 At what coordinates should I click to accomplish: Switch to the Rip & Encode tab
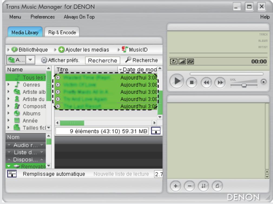[62, 32]
